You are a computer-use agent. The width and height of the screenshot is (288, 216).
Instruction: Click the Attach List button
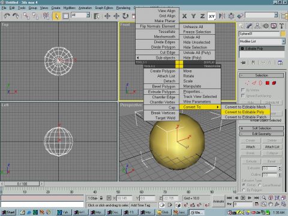(x=272, y=147)
